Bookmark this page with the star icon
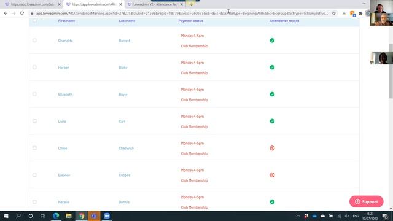Screen dimensions: 393x221 [x=334, y=14]
